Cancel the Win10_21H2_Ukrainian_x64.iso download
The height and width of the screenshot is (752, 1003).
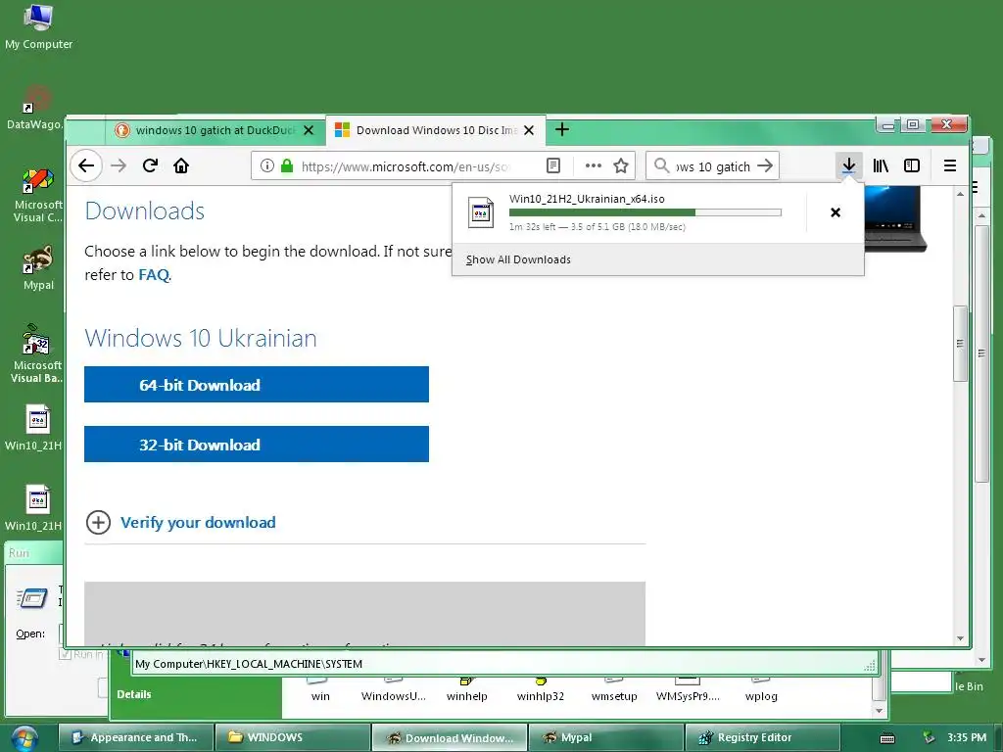836,212
